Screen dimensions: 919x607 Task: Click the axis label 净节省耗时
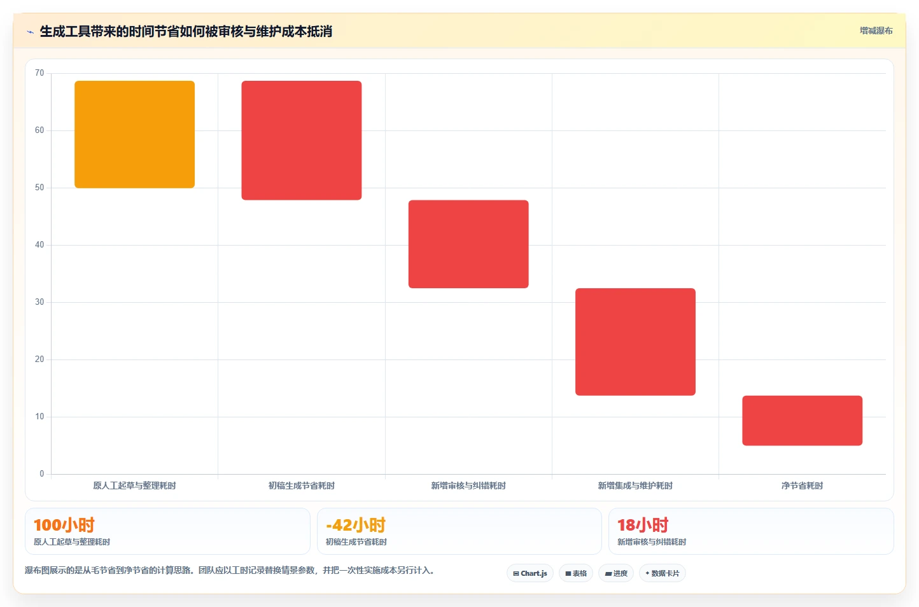(x=802, y=485)
